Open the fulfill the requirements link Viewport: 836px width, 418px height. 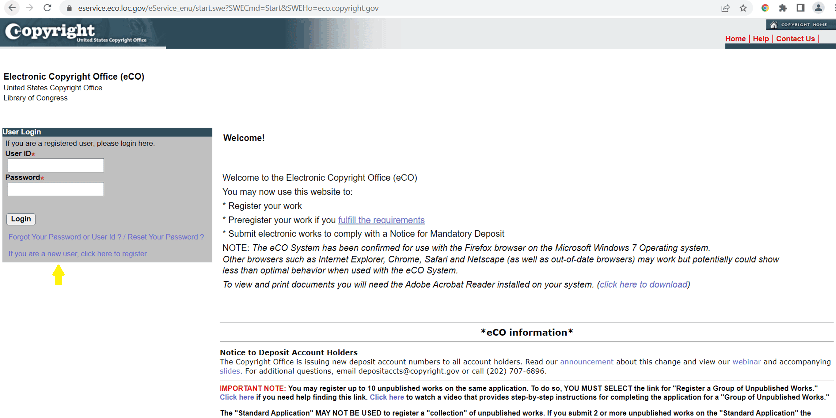381,220
